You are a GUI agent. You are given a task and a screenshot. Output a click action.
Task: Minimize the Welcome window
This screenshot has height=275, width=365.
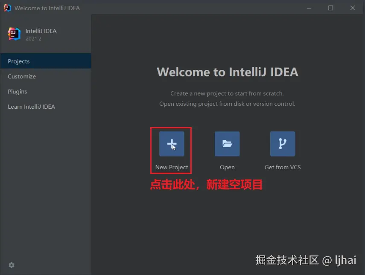click(x=309, y=8)
